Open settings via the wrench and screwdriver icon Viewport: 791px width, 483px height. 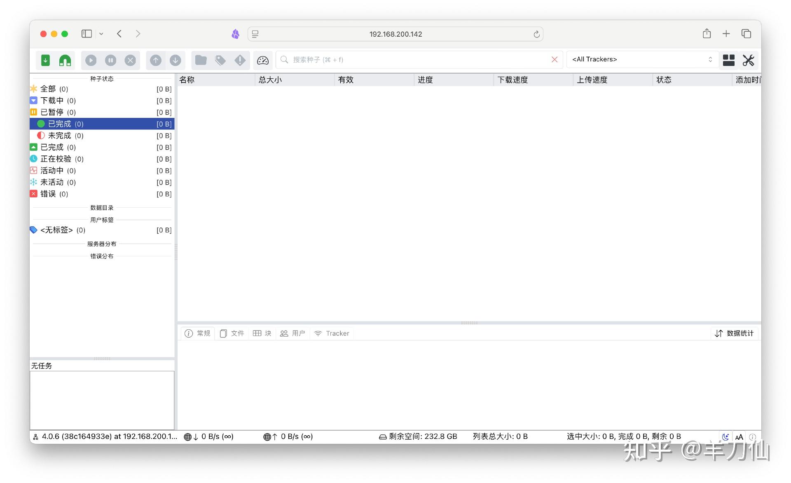coord(749,60)
